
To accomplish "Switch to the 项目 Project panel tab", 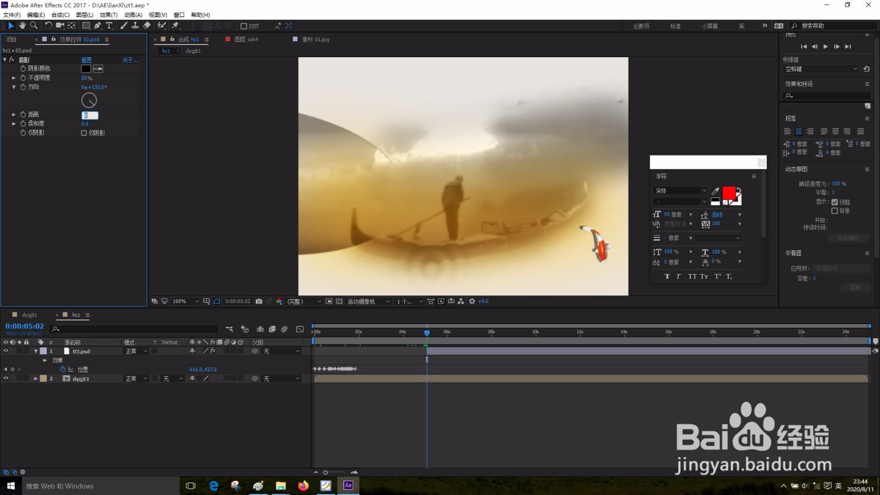I will 12,40.
